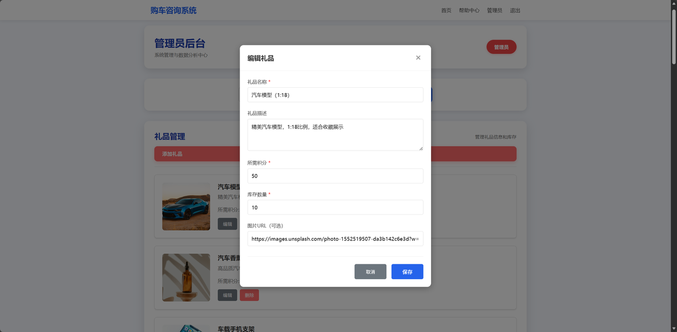Open 首页 in the top navigation
Image resolution: width=677 pixels, height=332 pixels.
tap(446, 11)
